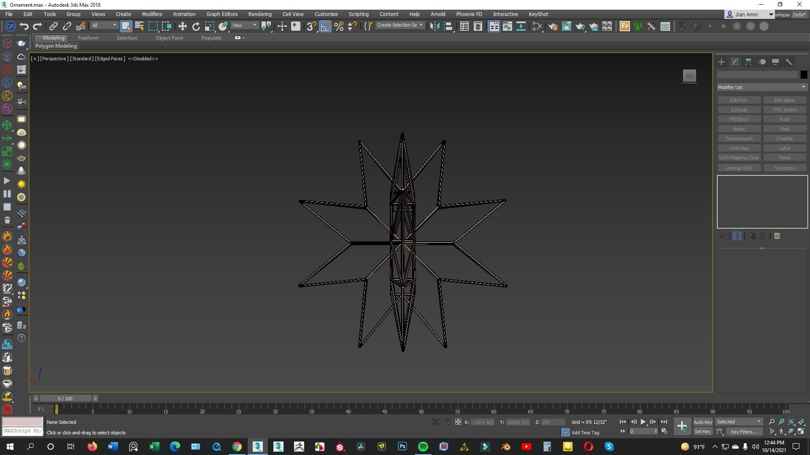Click the Undo arrow icon
The image size is (810, 455).
24,26
